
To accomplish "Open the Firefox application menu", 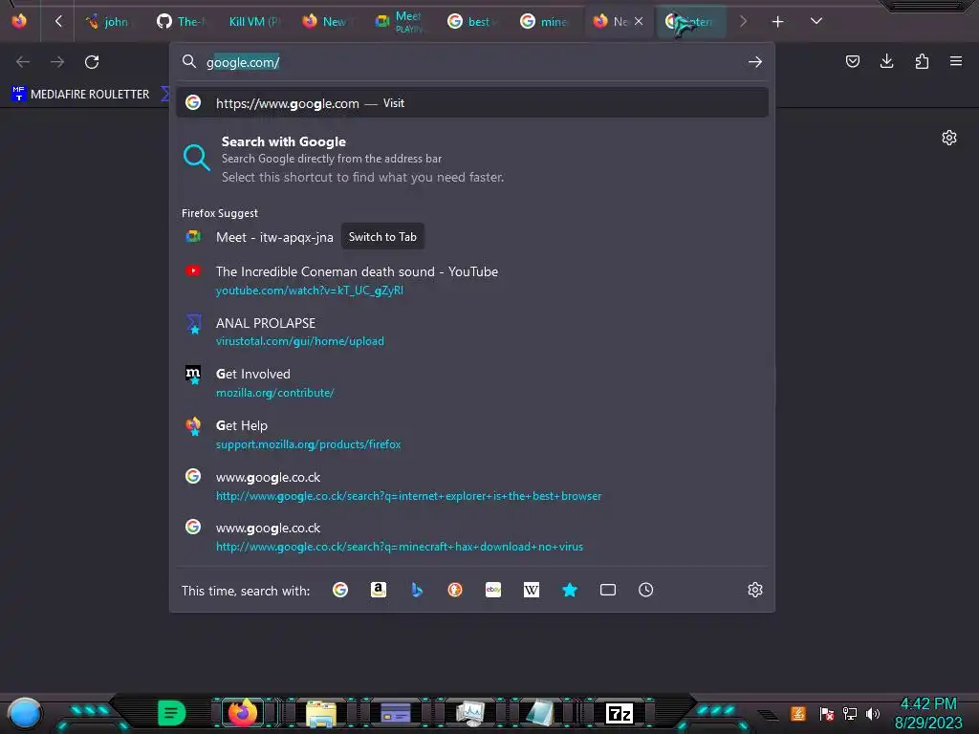I will coord(956,61).
